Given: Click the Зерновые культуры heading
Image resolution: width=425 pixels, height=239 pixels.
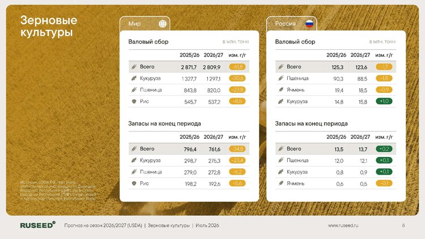Looking at the screenshot, I should pos(49,26).
